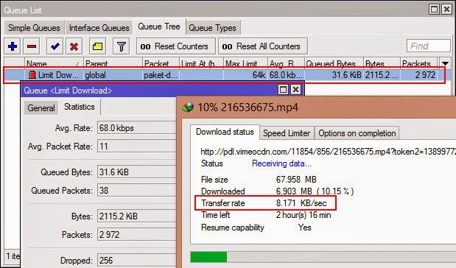Click the download progress bar
456x268 pixels.
pyautogui.click(x=323, y=257)
